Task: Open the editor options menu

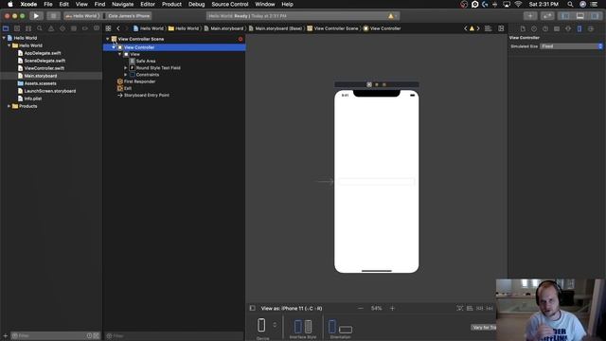Action: pos(489,28)
